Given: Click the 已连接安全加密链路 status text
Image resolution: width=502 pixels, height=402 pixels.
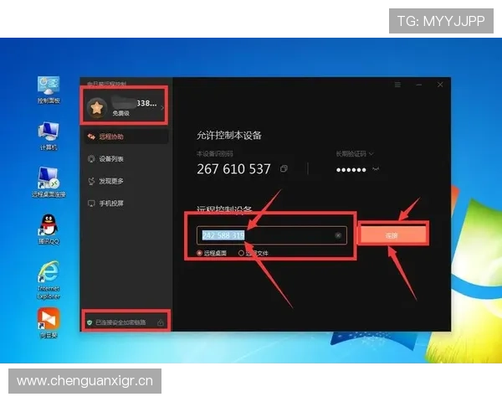Looking at the screenshot, I should click(120, 322).
